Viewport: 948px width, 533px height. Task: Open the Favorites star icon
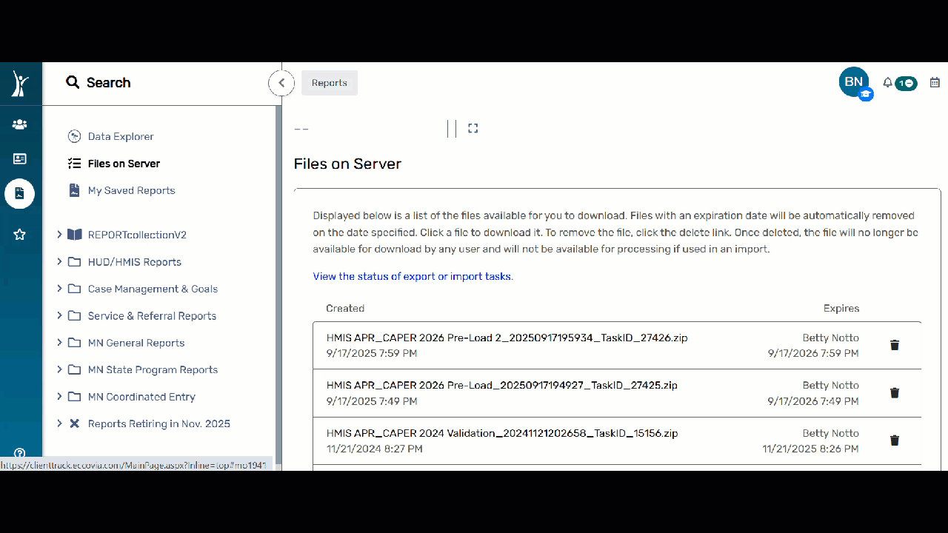20,234
